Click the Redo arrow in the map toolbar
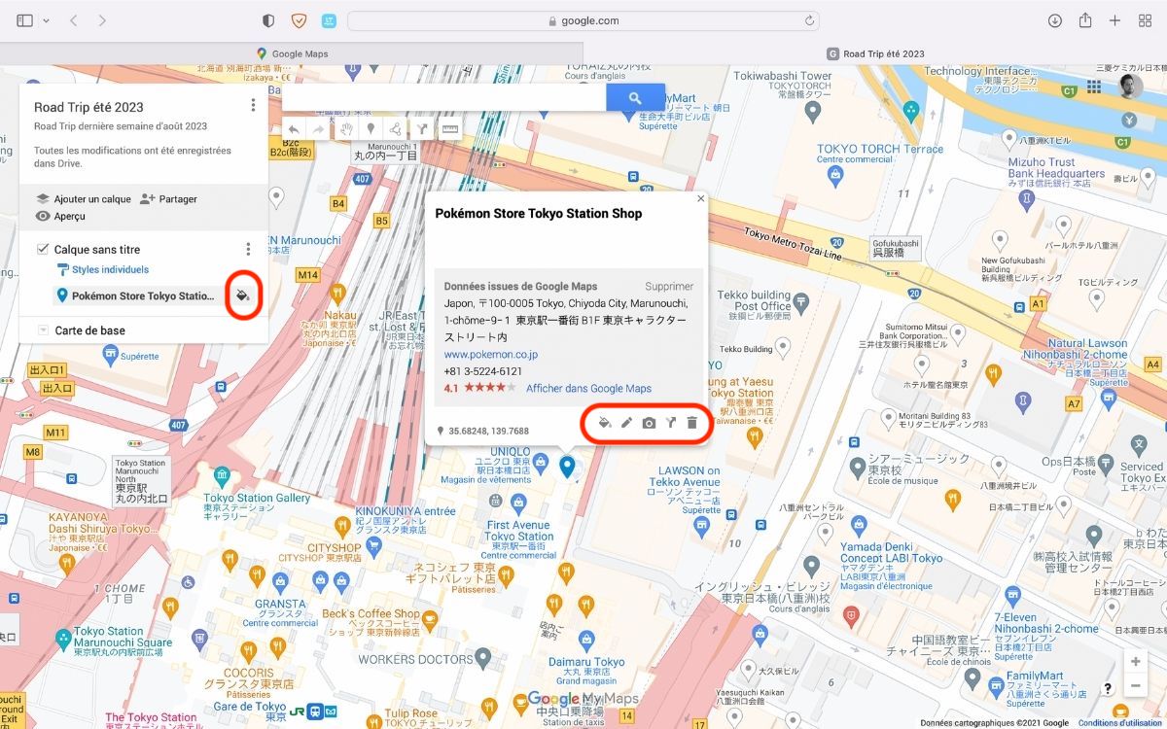This screenshot has width=1167, height=729. point(318,128)
